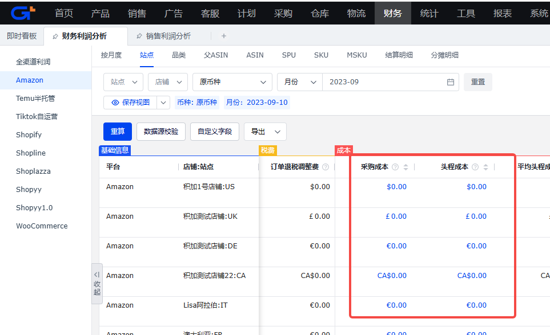Click the G+ logo icon

coord(23,13)
